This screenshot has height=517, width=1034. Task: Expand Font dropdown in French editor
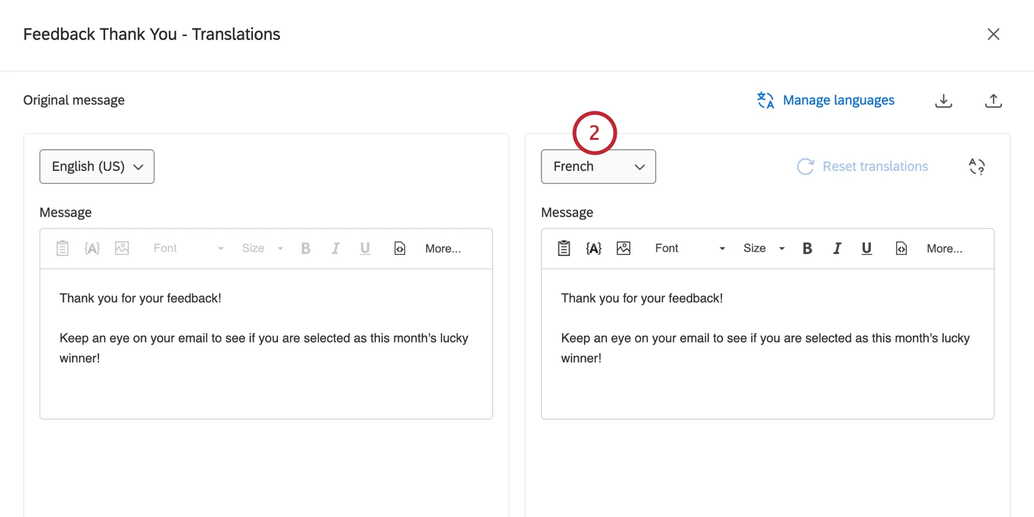pyautogui.click(x=690, y=248)
